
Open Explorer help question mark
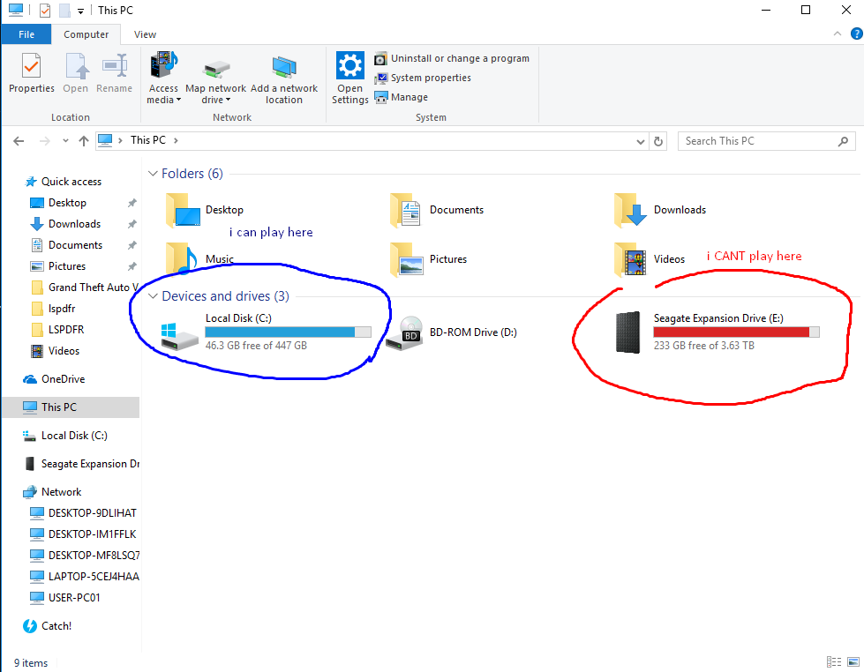[856, 34]
